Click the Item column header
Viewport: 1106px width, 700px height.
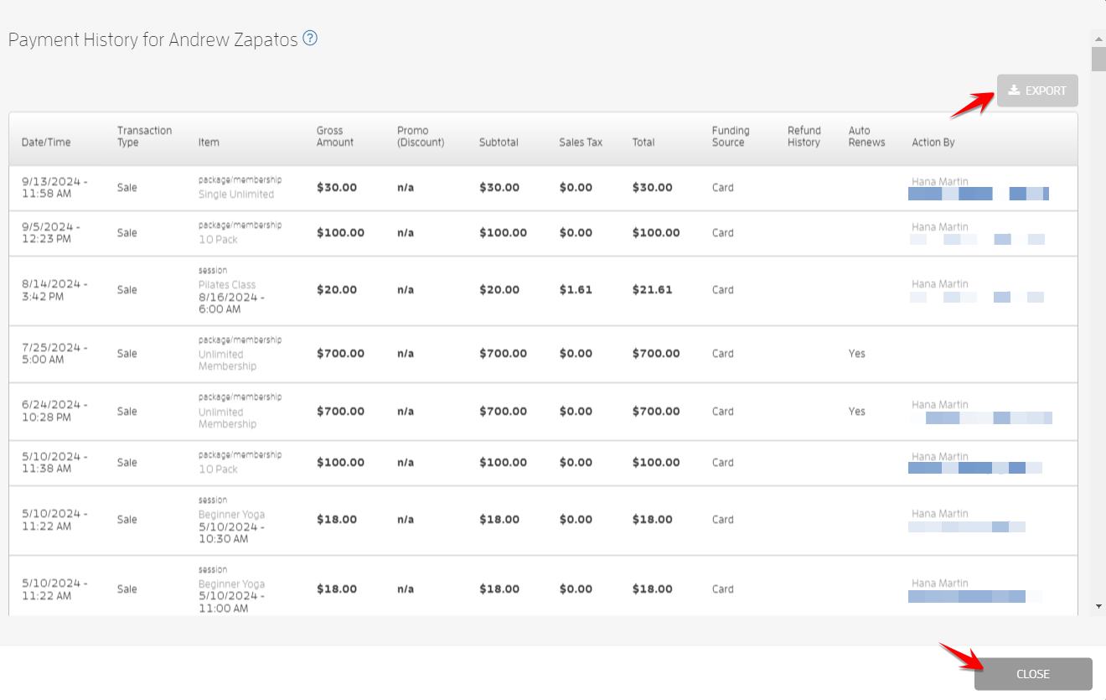[209, 143]
